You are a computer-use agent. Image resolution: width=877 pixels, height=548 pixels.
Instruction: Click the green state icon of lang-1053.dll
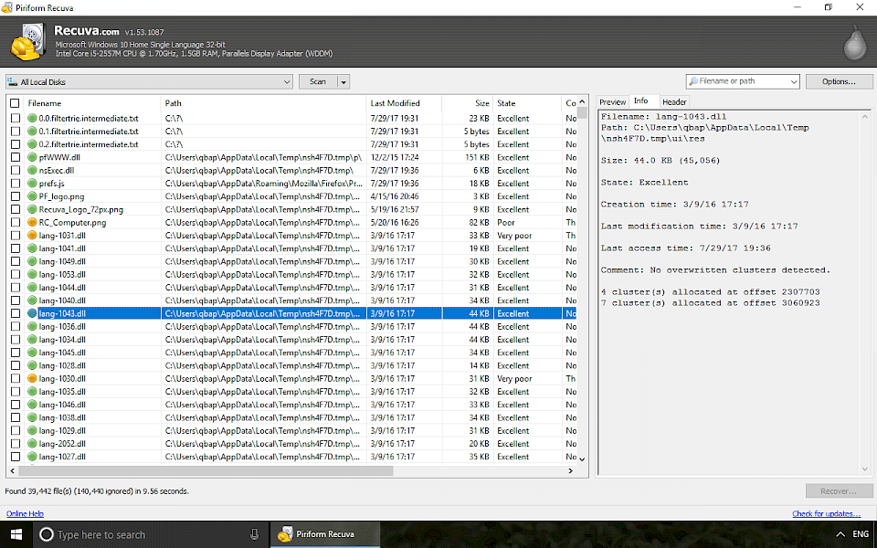(x=33, y=275)
